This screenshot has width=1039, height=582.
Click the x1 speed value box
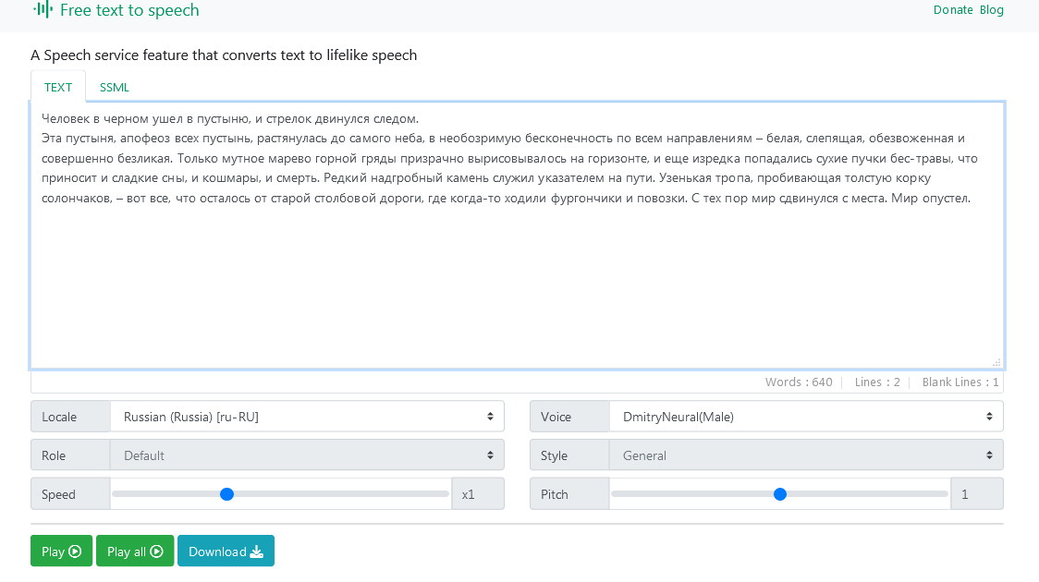pos(478,494)
